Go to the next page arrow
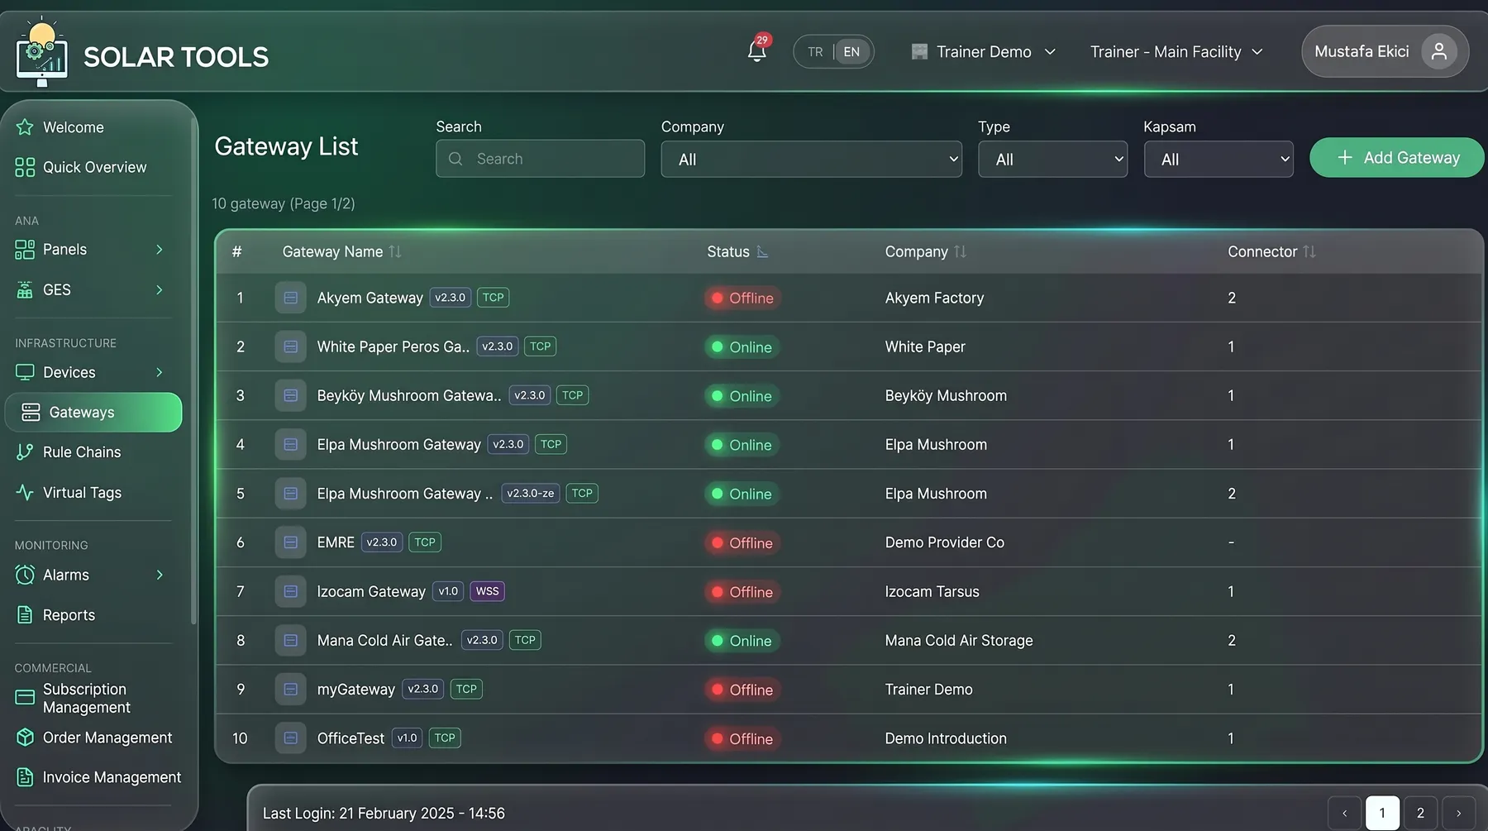This screenshot has width=1488, height=831. tap(1458, 813)
